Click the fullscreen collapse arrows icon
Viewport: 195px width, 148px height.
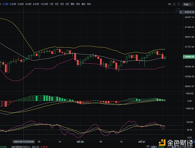[x=174, y=4]
